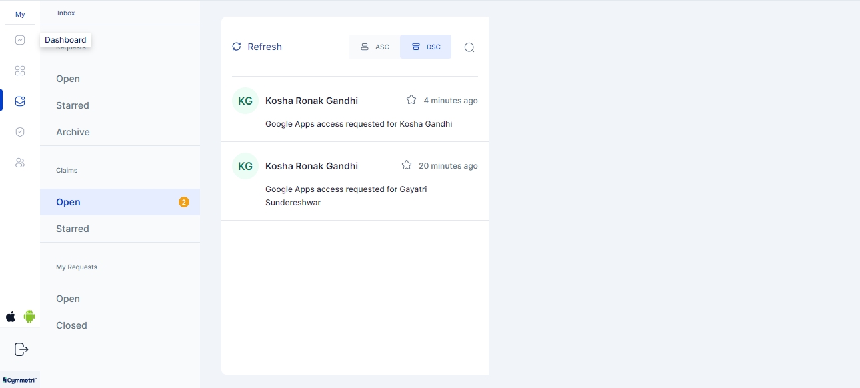
Task: Open Closed under My Requests
Action: coord(71,325)
